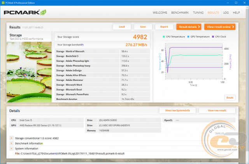Click the 16384MB memory value
The height and width of the screenshot is (164, 249).
104,131
